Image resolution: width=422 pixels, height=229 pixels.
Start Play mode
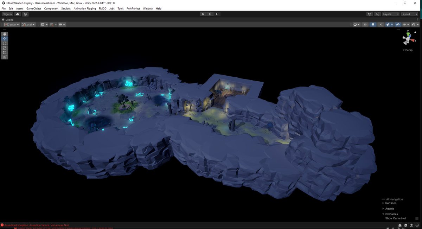tap(203, 14)
